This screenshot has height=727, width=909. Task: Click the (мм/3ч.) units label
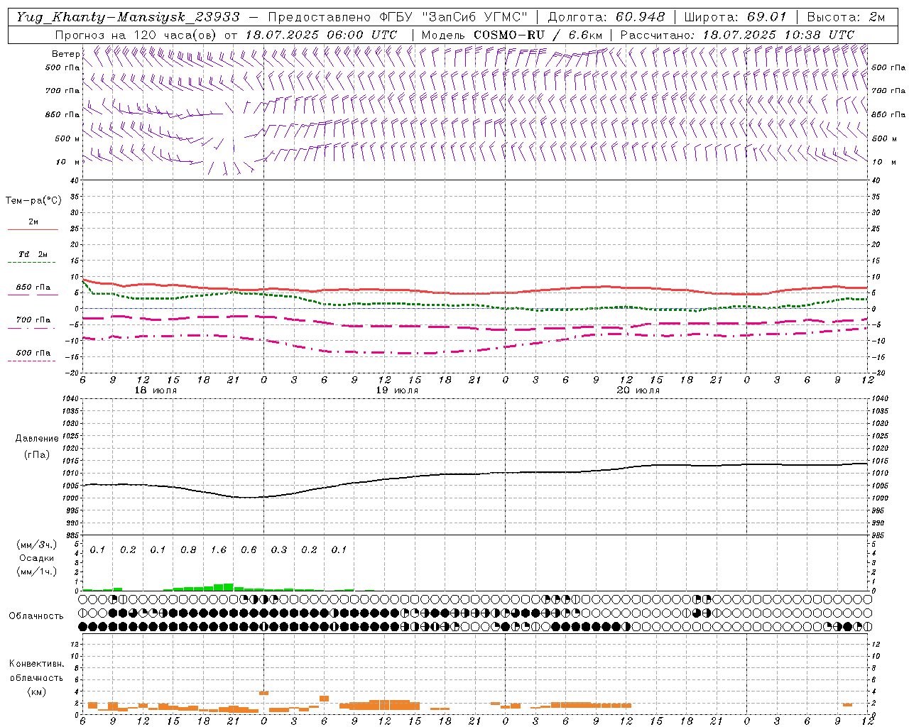37,545
